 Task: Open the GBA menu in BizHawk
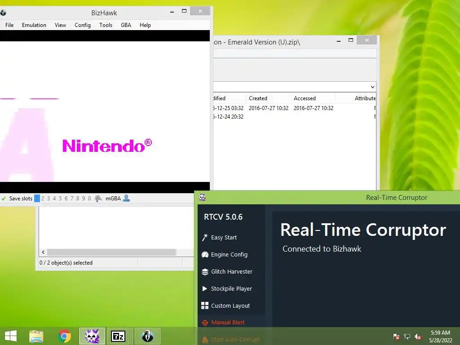click(x=126, y=25)
